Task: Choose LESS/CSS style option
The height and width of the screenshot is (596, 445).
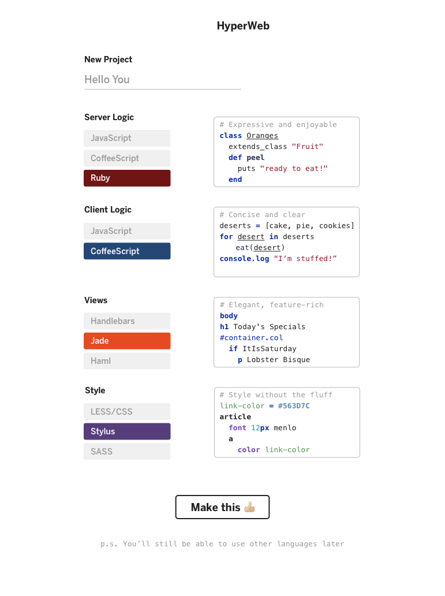Action: pyautogui.click(x=127, y=412)
